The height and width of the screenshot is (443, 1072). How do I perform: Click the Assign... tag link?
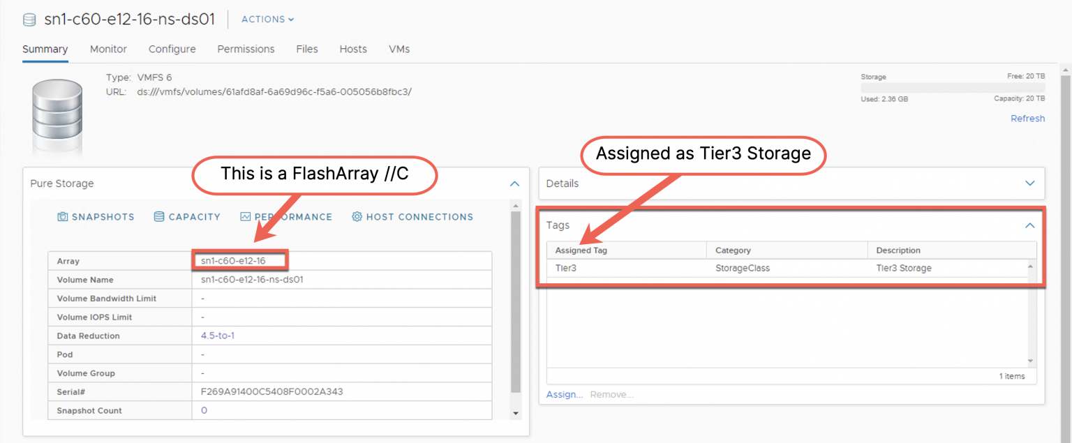click(x=564, y=394)
